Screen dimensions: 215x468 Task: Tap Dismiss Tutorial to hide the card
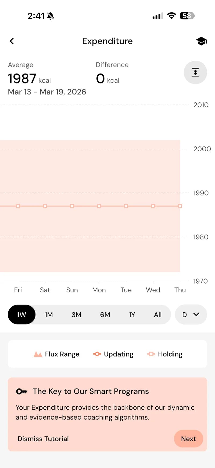click(43, 439)
